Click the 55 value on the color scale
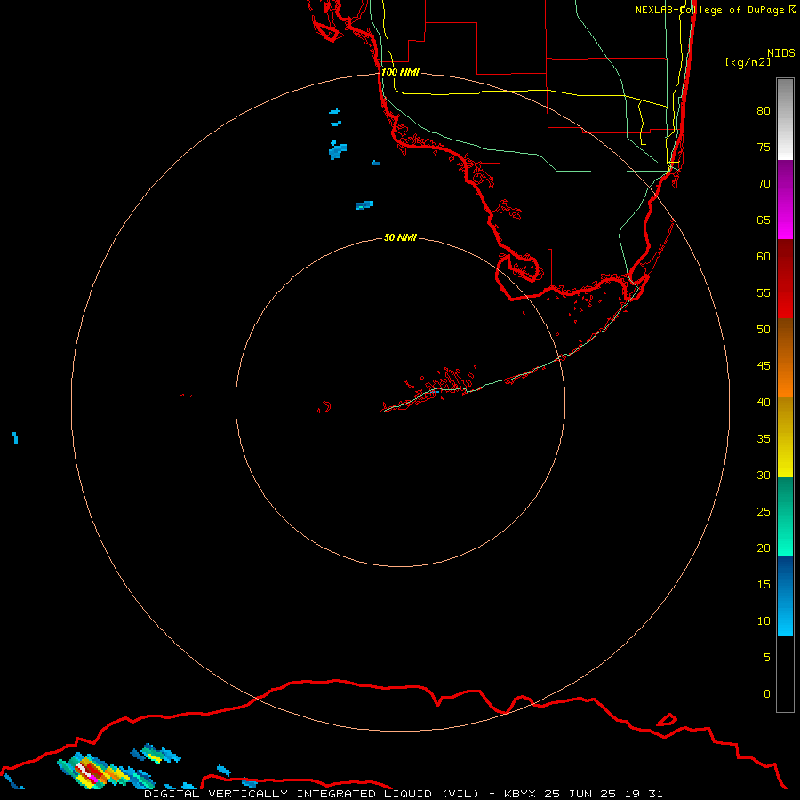Screen dimensions: 800x800 764,292
